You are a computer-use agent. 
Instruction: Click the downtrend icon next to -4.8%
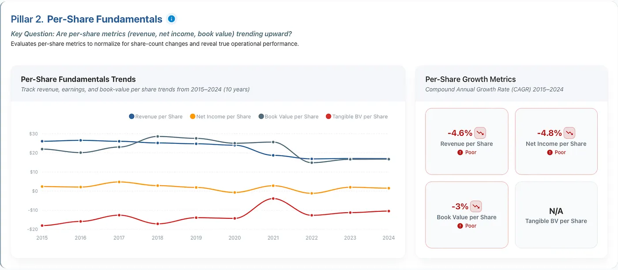569,132
